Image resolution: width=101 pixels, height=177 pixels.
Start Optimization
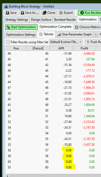pyautogui.click(x=21, y=27)
